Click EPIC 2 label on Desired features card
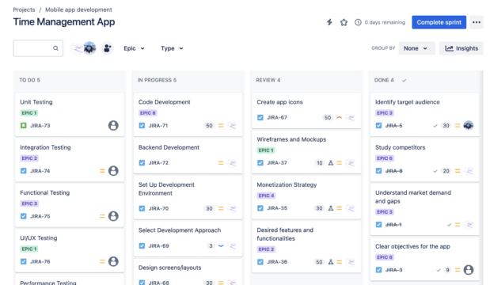The image size is (490, 285). click(266, 249)
